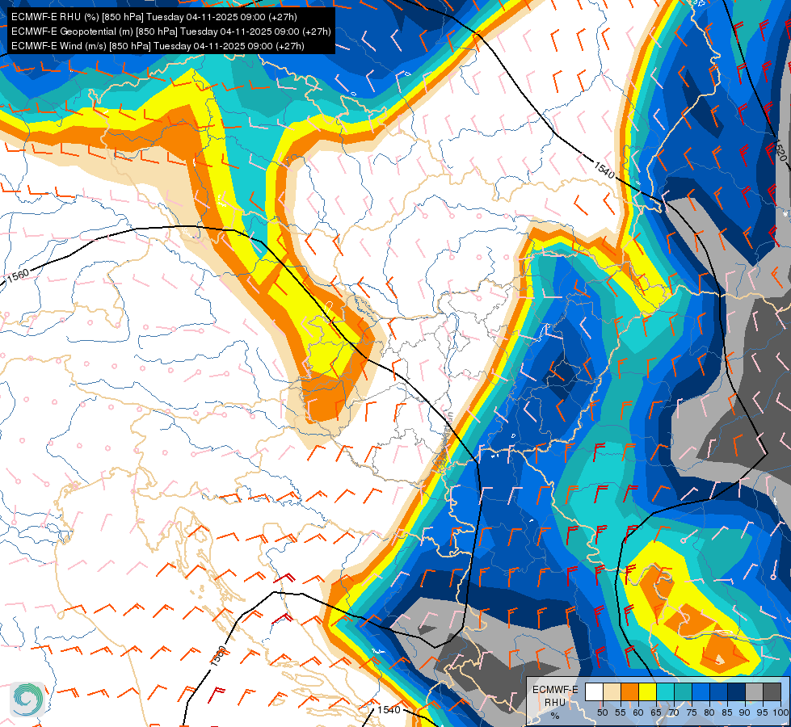Choose the bright blue 75-80 legend swatch
791x727 pixels.
[x=701, y=691]
